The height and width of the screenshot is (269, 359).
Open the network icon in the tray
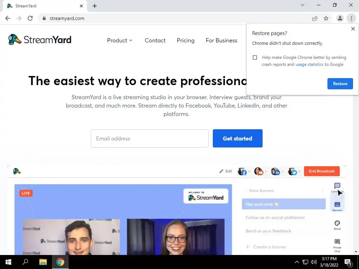[x=305, y=262]
